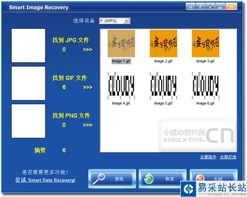Click the 摘要 summary label
Screen dimensions: 247x197
(40, 150)
